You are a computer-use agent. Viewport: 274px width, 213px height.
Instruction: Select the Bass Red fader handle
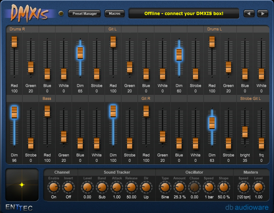click(47, 111)
